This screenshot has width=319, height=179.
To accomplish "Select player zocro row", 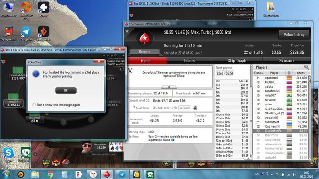I will [x=280, y=104].
